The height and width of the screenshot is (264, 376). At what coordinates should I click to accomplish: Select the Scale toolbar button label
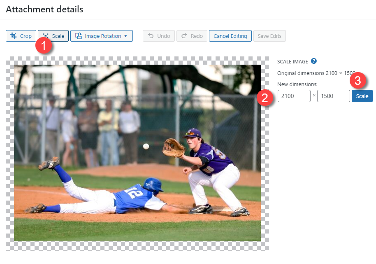58,36
